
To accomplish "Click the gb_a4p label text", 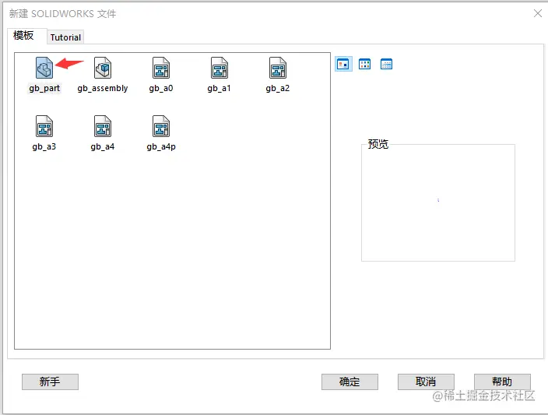I will tap(161, 146).
